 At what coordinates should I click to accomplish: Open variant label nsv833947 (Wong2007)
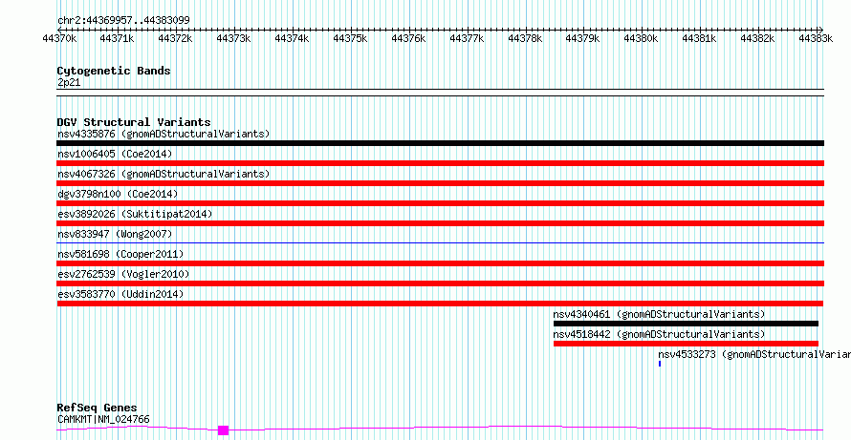pyautogui.click(x=115, y=234)
